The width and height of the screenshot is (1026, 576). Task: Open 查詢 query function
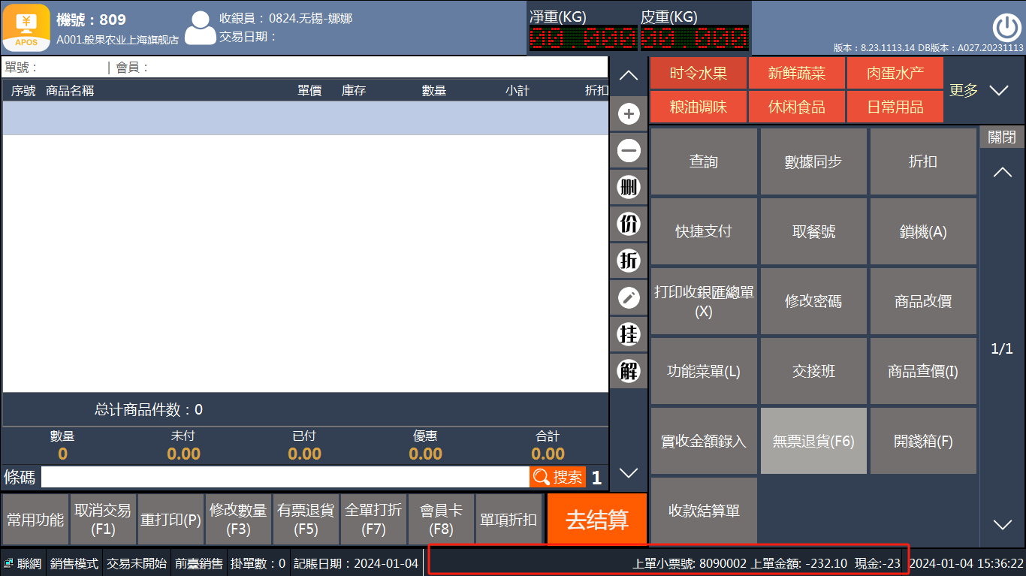(704, 161)
